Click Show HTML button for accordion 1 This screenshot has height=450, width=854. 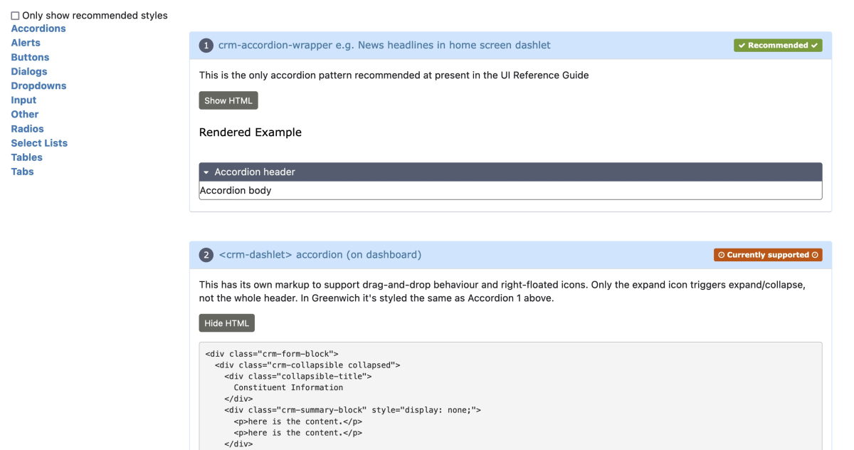point(228,100)
